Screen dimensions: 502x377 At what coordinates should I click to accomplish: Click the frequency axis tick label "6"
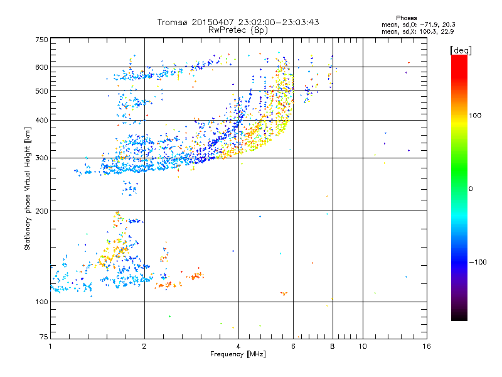click(x=293, y=346)
